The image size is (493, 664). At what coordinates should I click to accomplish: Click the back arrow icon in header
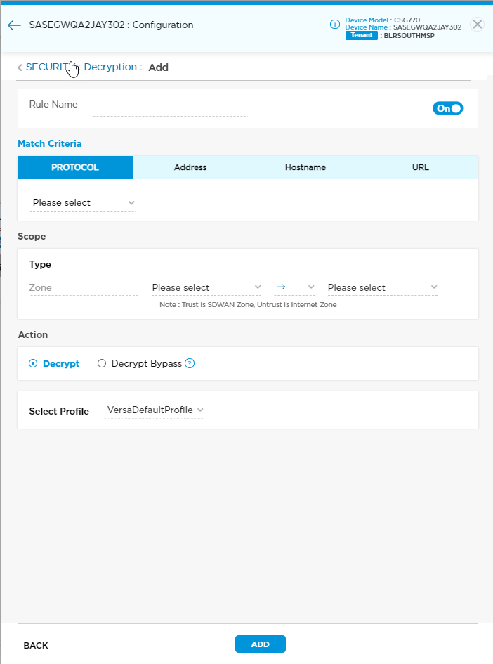coord(14,25)
